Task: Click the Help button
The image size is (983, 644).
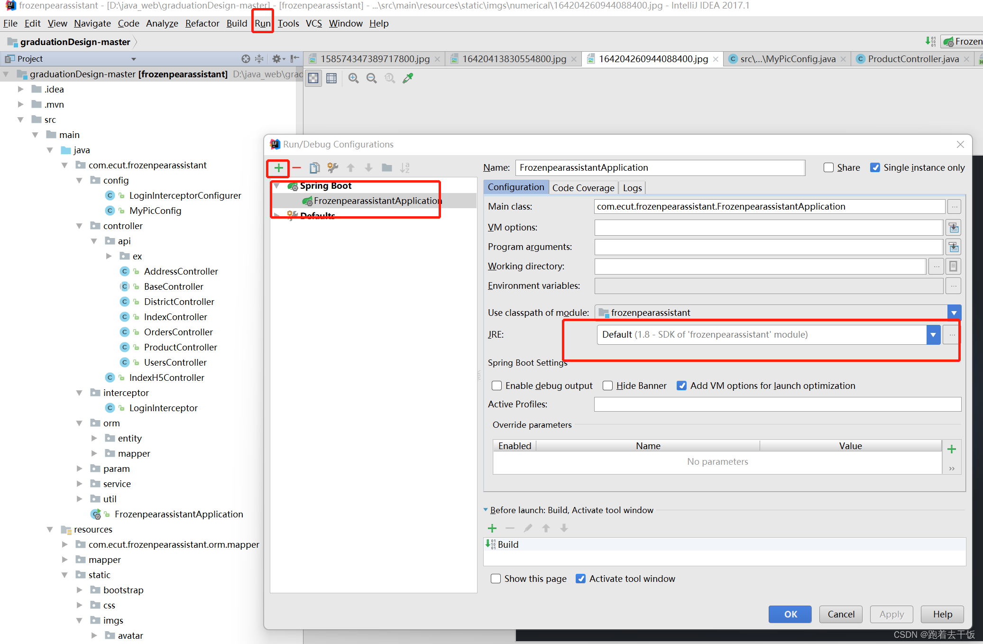Action: [x=942, y=615]
